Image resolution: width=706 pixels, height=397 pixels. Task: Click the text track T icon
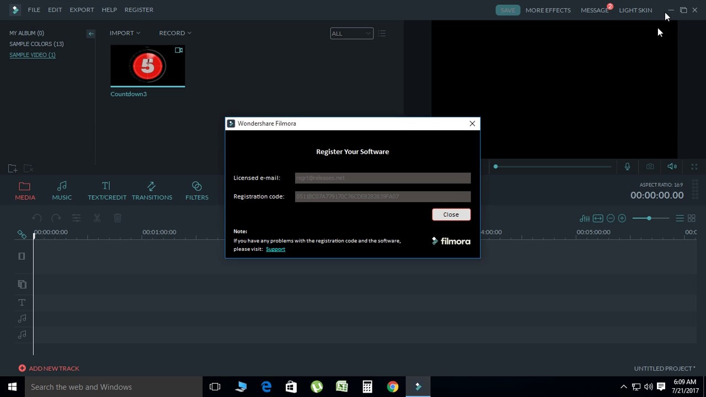click(x=22, y=302)
